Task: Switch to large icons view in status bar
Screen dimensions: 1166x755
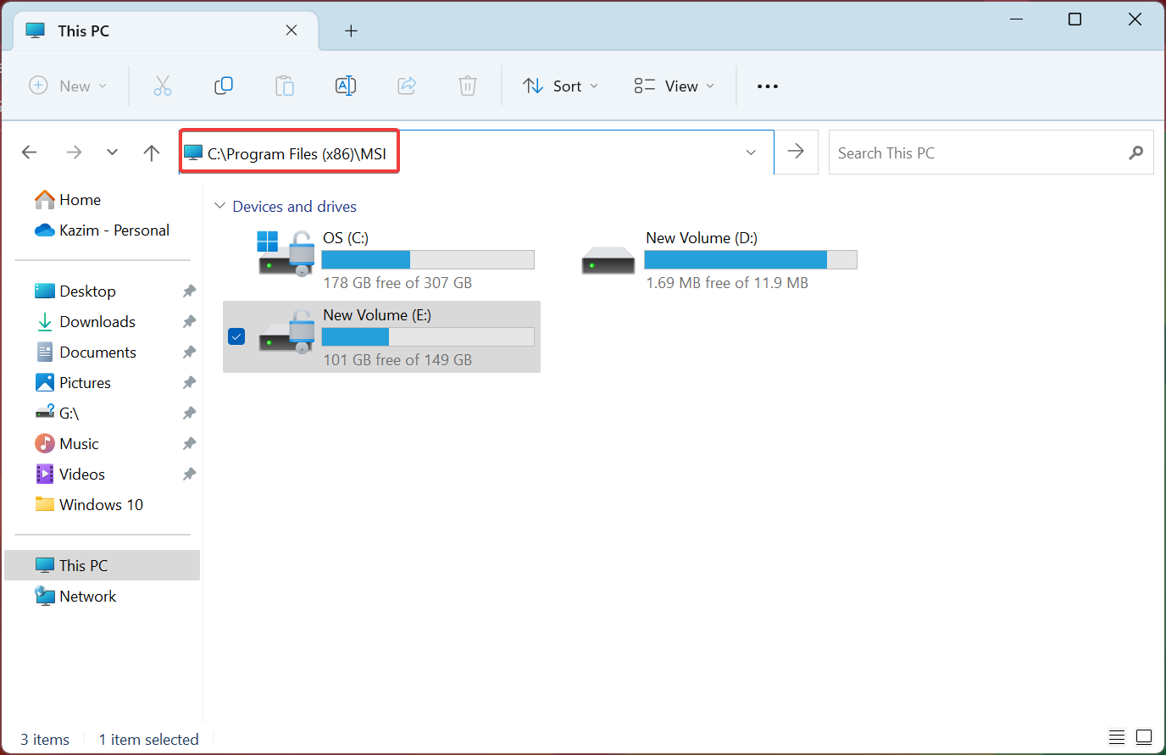Action: click(1144, 737)
